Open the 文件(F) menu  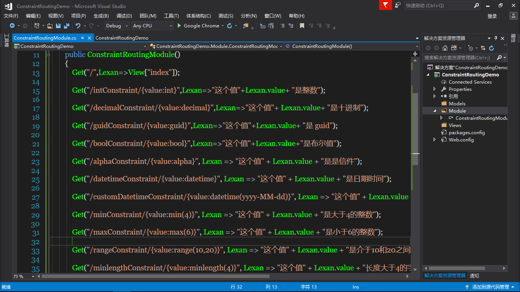click(11, 16)
